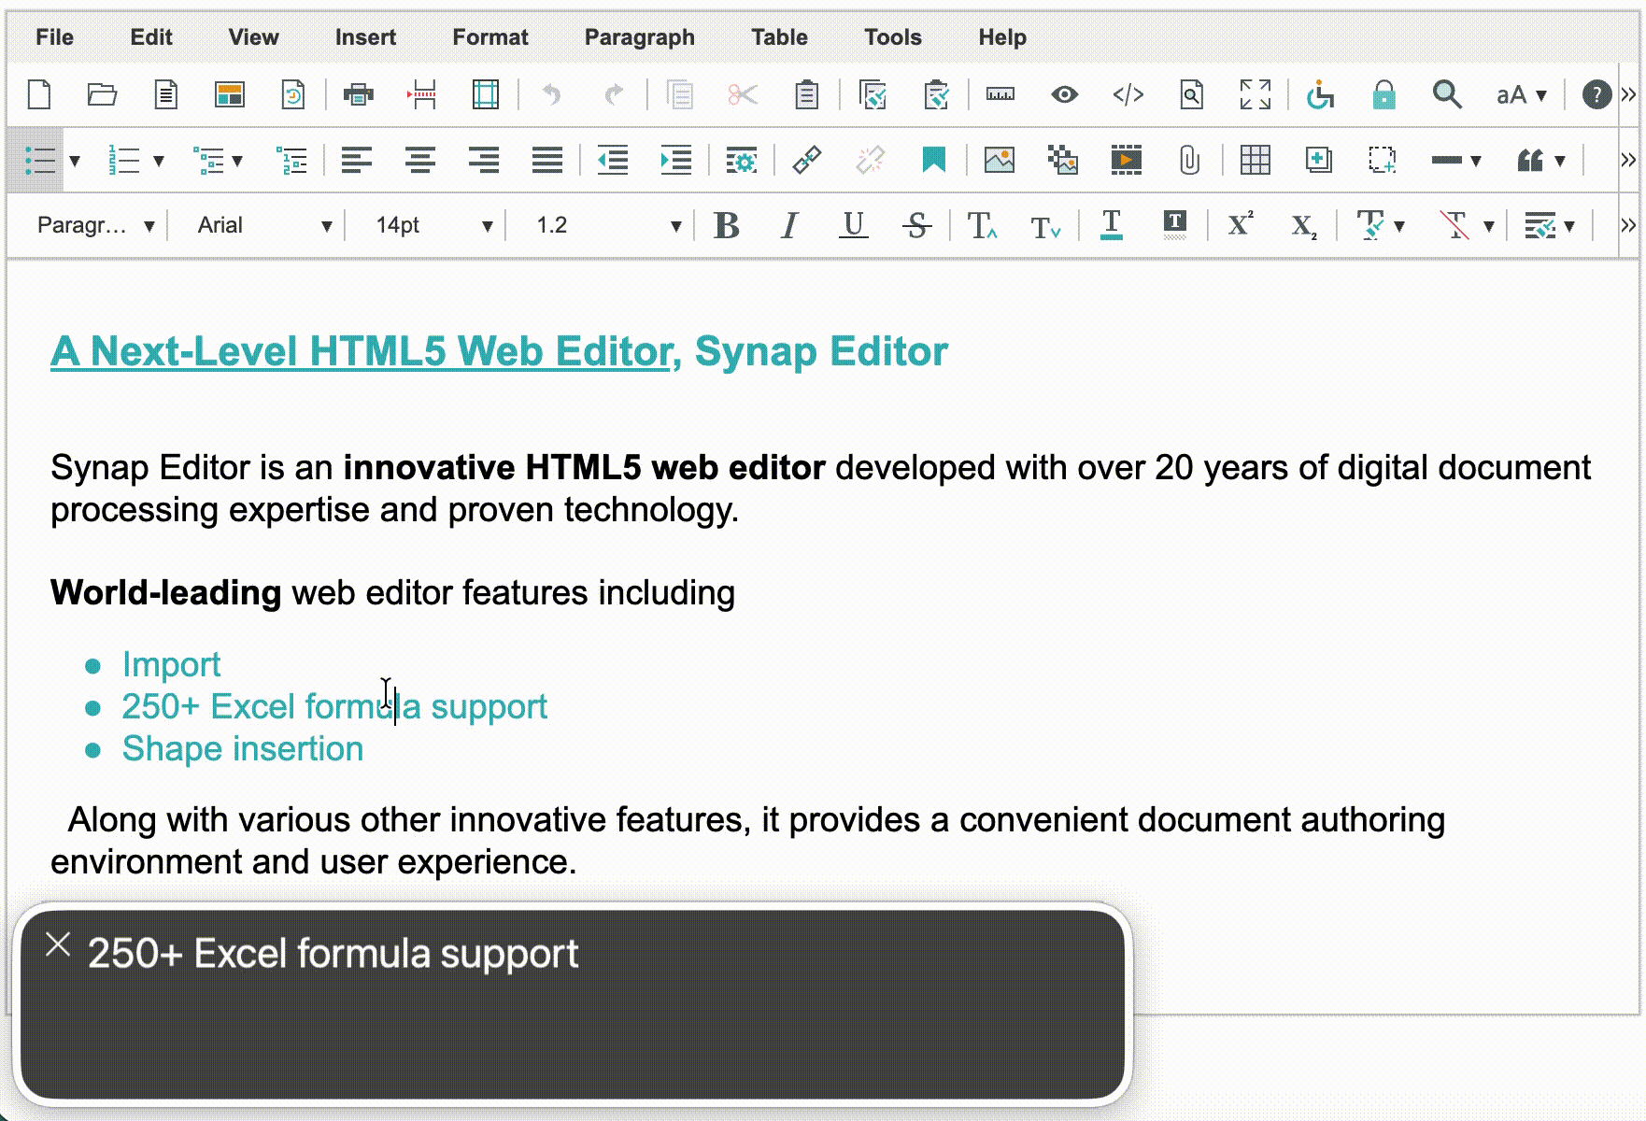Screen dimensions: 1646x1121
Task: Open the Edit menu
Action: click(x=151, y=37)
